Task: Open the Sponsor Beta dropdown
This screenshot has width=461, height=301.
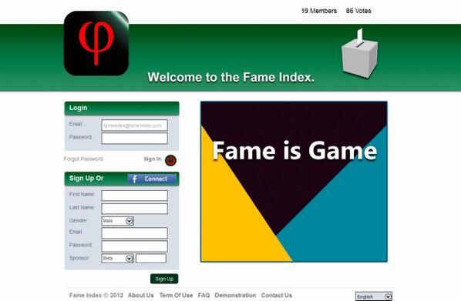Action: click(x=117, y=259)
